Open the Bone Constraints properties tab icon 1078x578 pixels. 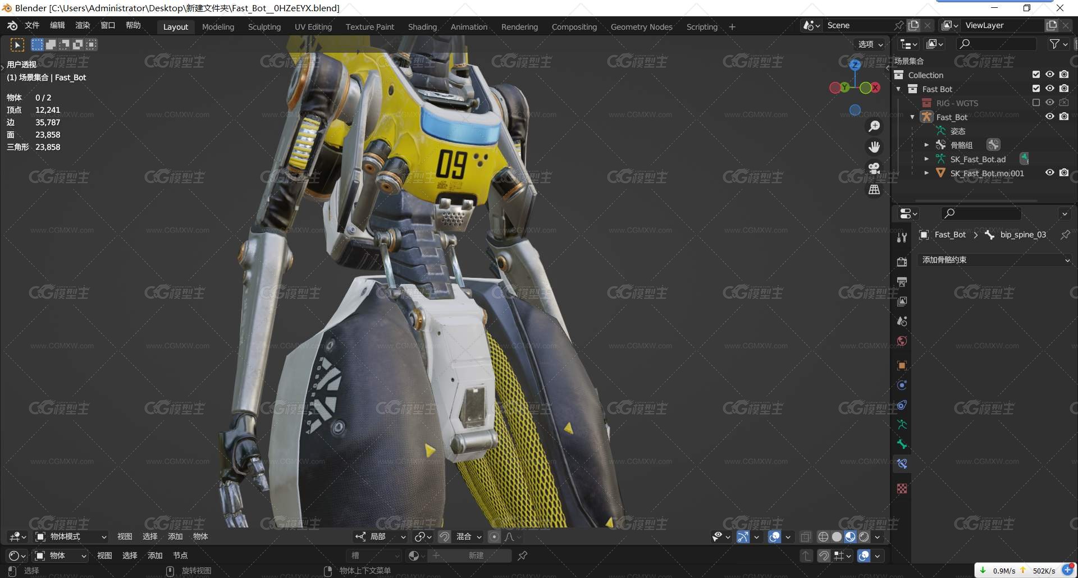click(x=902, y=464)
